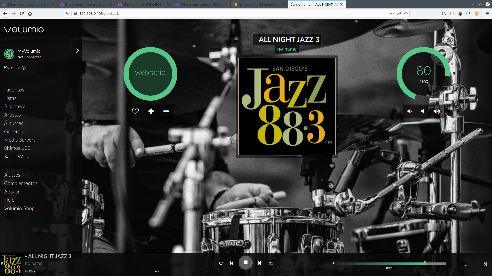Open the Ajustes settings link
The image size is (492, 276).
tap(12, 175)
